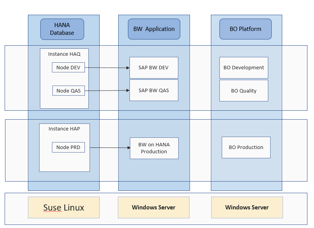
Task: Select the BO Development box
Action: 244,68
